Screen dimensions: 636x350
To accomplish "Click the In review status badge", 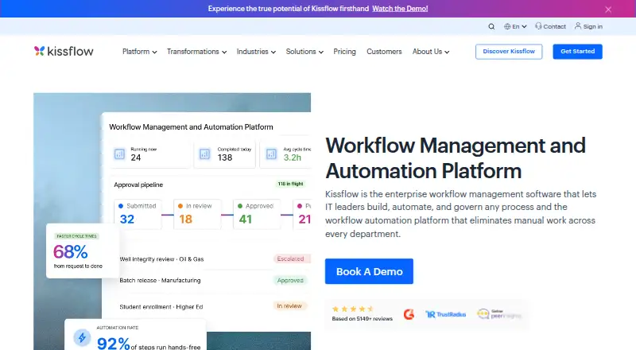I will point(289,305).
